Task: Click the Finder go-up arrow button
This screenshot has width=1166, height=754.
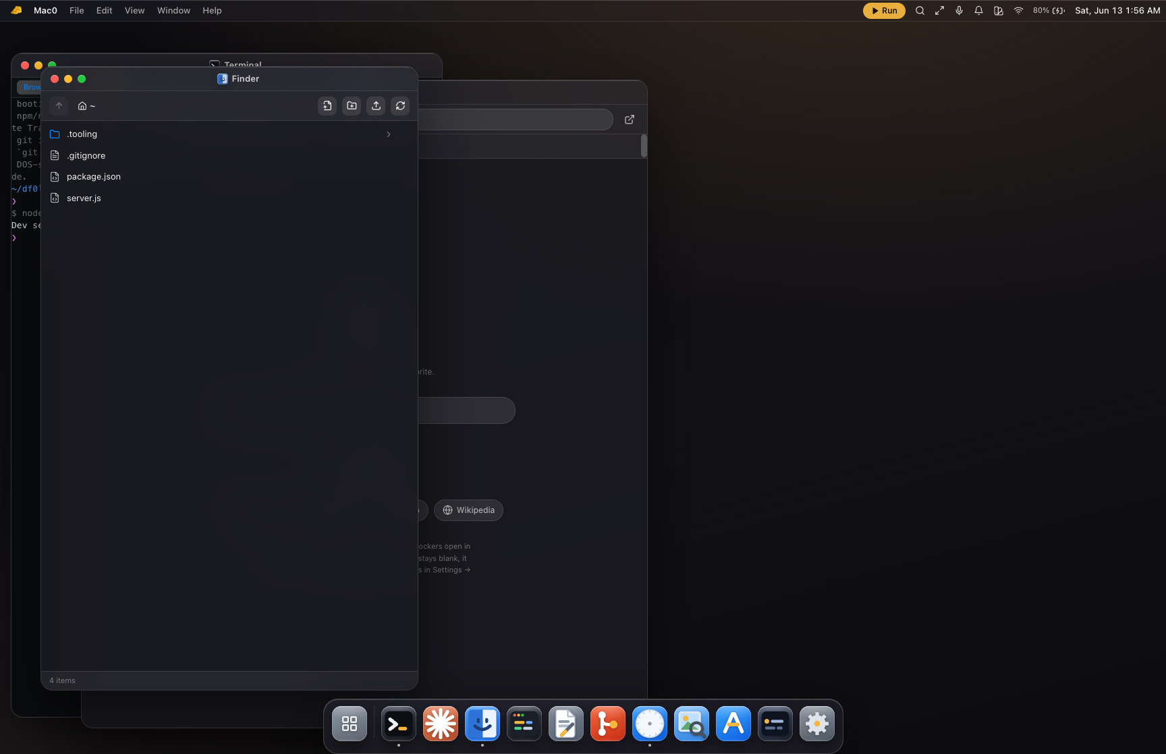Action: point(59,106)
